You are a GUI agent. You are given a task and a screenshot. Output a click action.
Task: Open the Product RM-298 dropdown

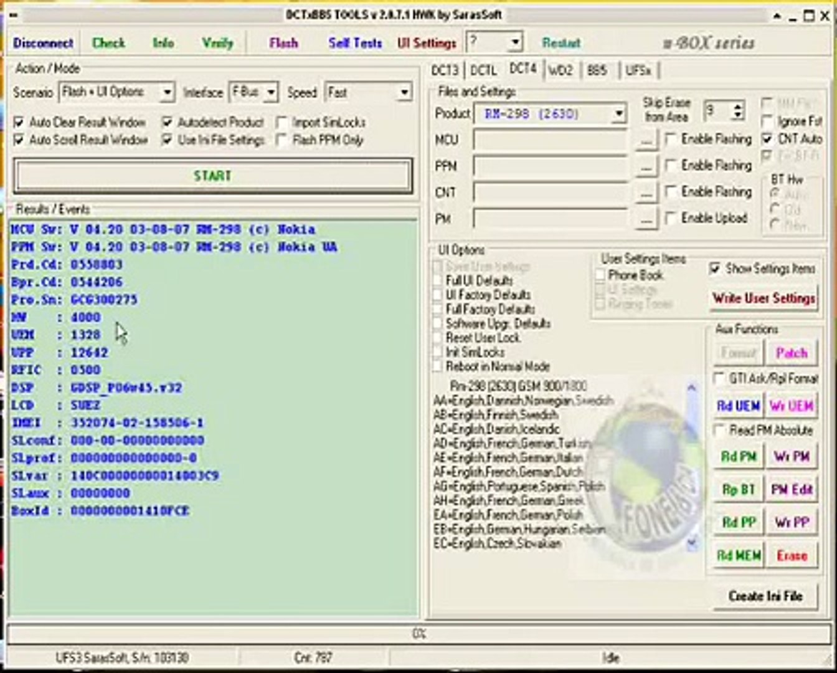tap(618, 114)
